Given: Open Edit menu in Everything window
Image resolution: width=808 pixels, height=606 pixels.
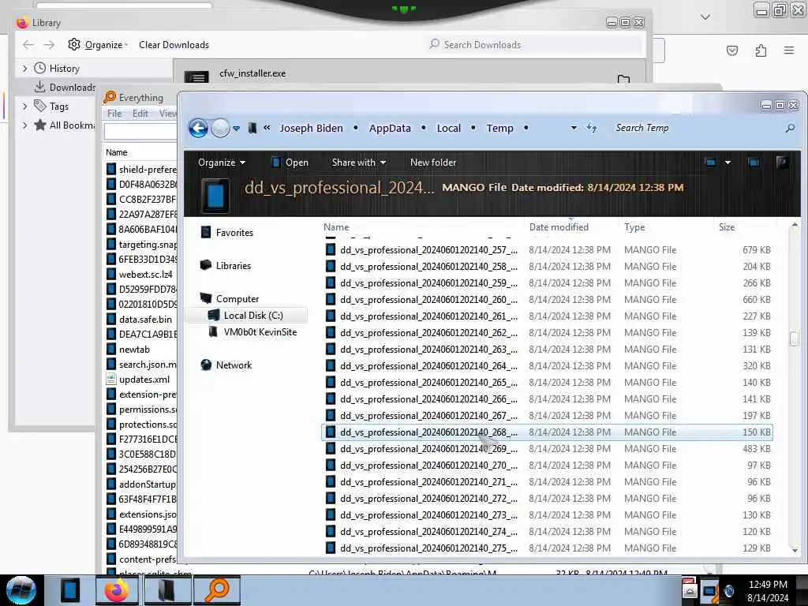Looking at the screenshot, I should [x=140, y=114].
